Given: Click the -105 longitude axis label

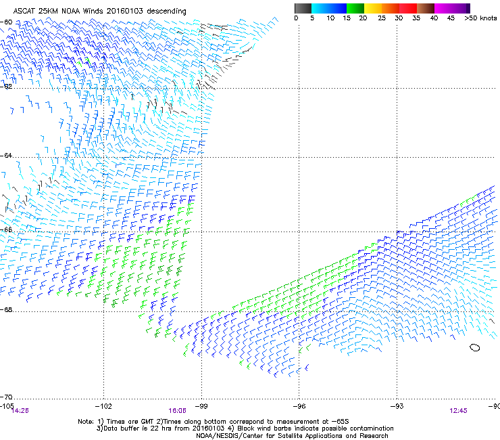Looking at the screenshot, I should pos(7,405).
